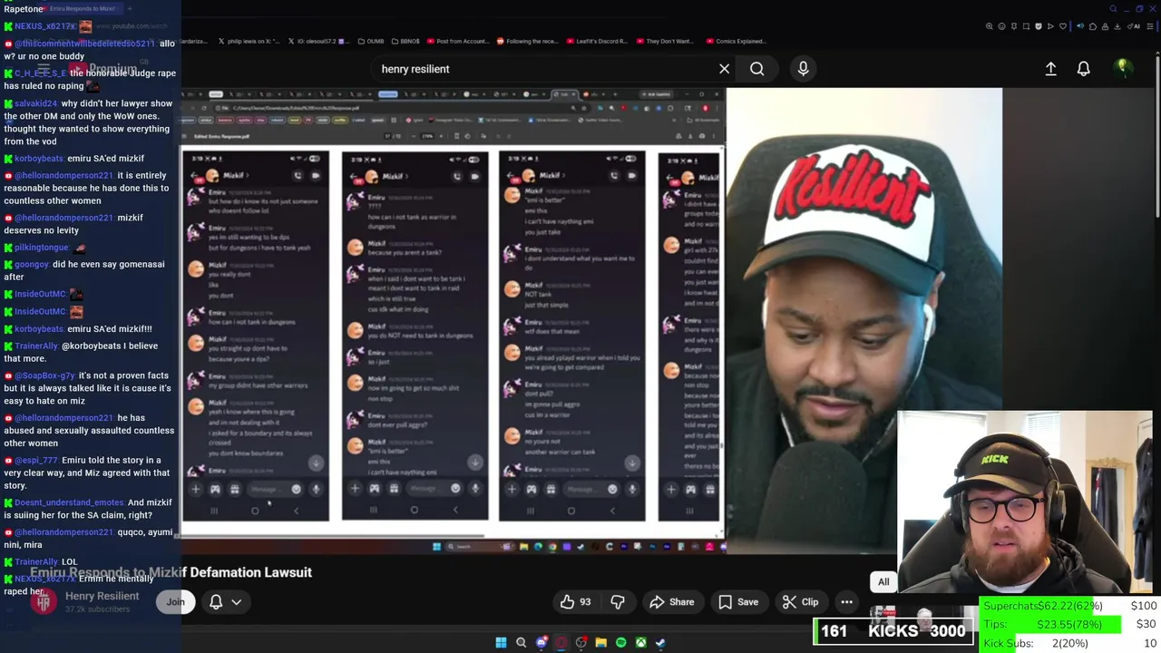1161x653 pixels.
Task: Open Windows taskbar search icon
Action: pos(521,642)
